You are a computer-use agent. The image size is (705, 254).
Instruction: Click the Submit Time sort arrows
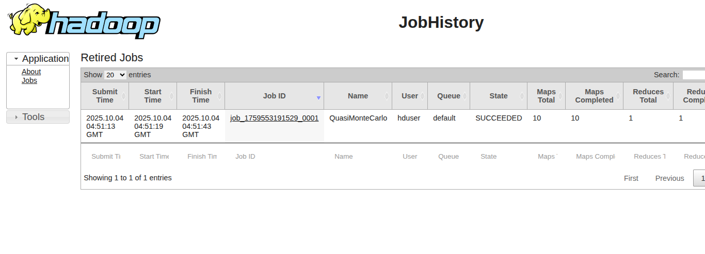(123, 96)
